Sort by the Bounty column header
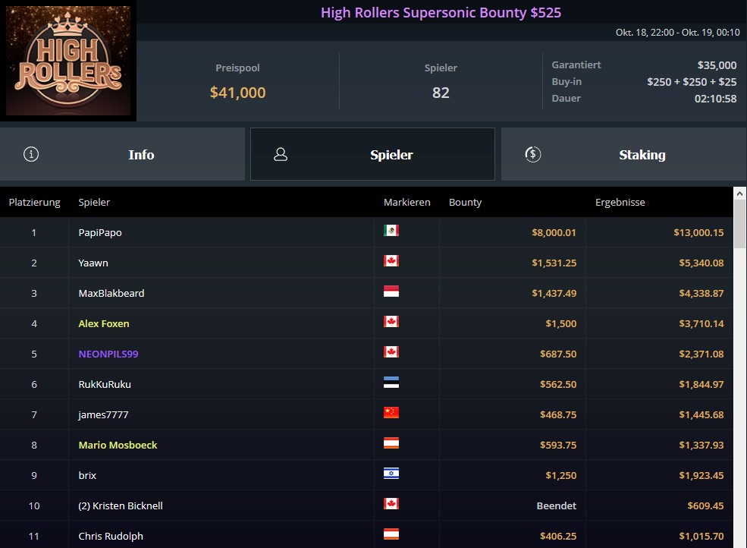The height and width of the screenshot is (548, 747). (x=465, y=202)
